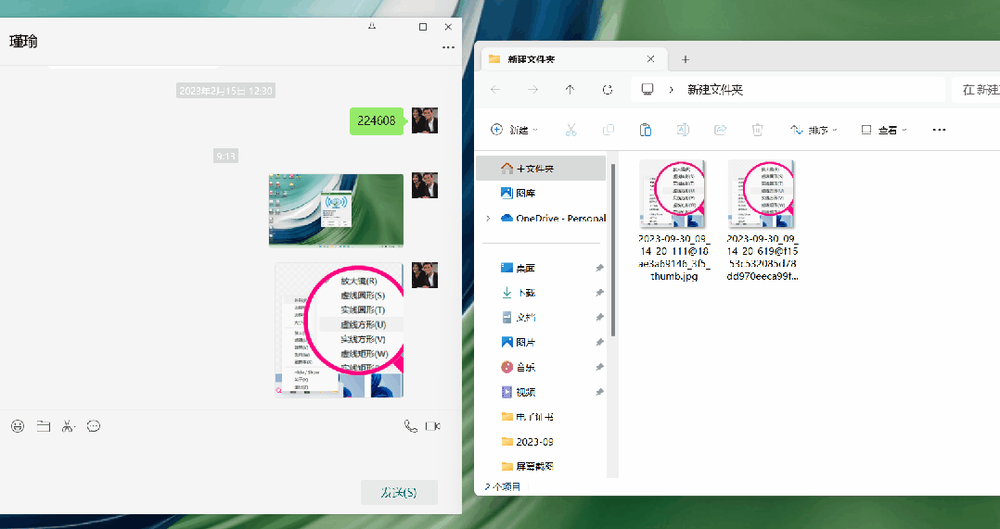Click the address bar path 新建文件夹
Screen dimensions: 1000x529
(x=715, y=90)
